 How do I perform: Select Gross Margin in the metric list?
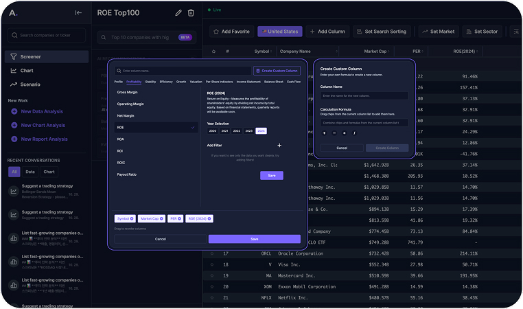(x=156, y=92)
